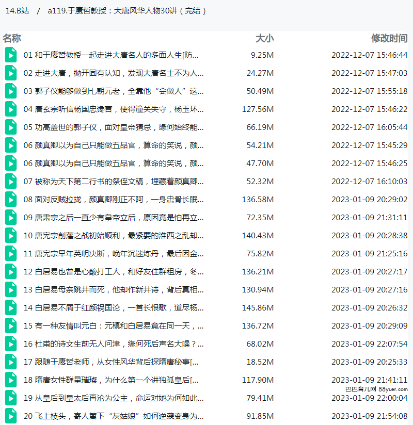Click video icon for file 14 白居易不屑于
This screenshot has height=425, width=413.
[x=11, y=307]
